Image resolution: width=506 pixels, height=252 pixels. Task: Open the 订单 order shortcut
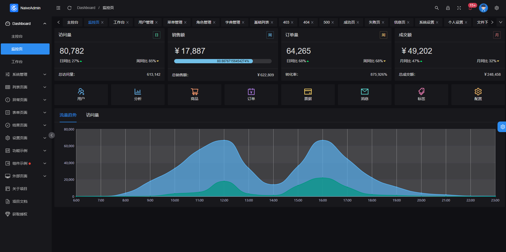tap(251, 94)
